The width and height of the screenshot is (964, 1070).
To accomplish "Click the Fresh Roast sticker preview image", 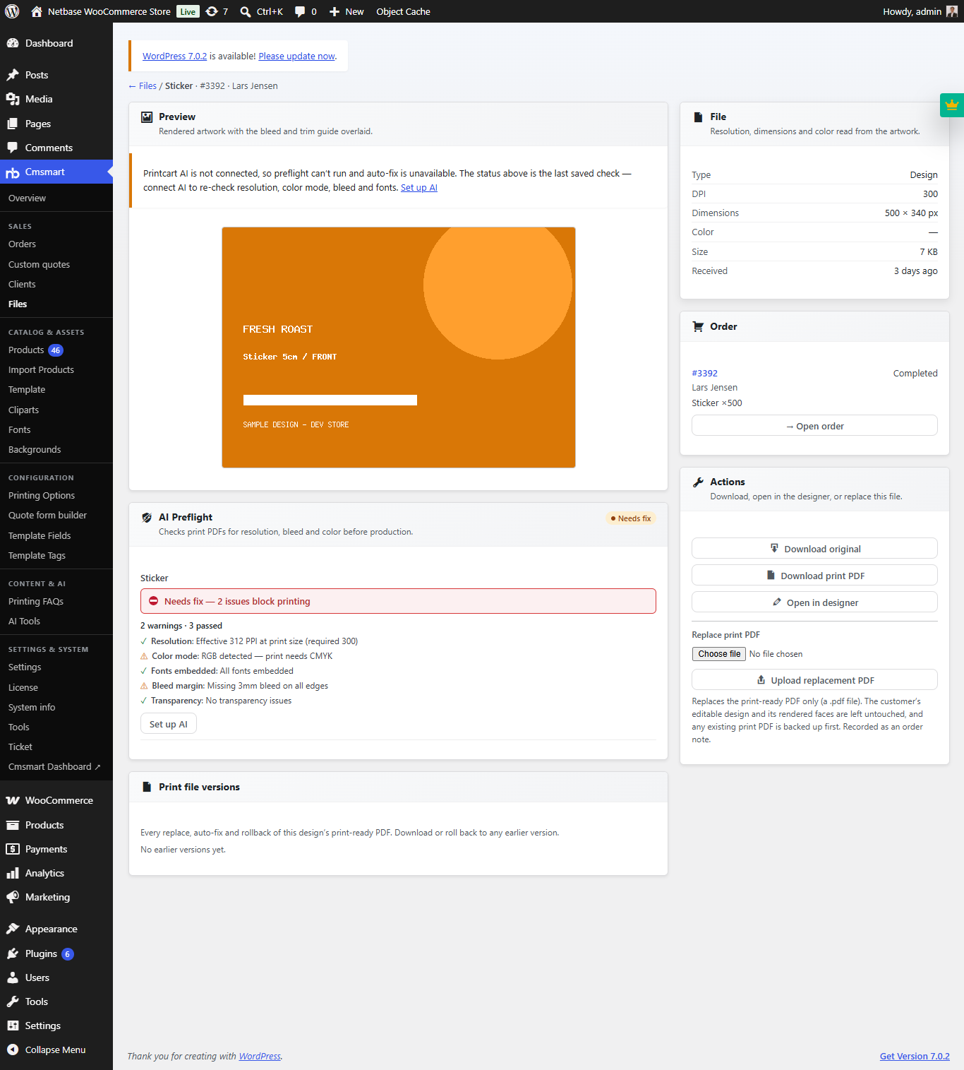I will (x=399, y=347).
